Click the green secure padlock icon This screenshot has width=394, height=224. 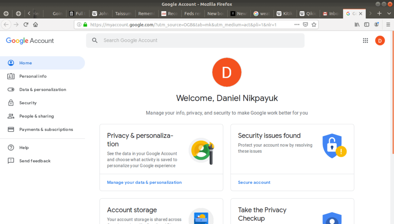(x=85, y=25)
